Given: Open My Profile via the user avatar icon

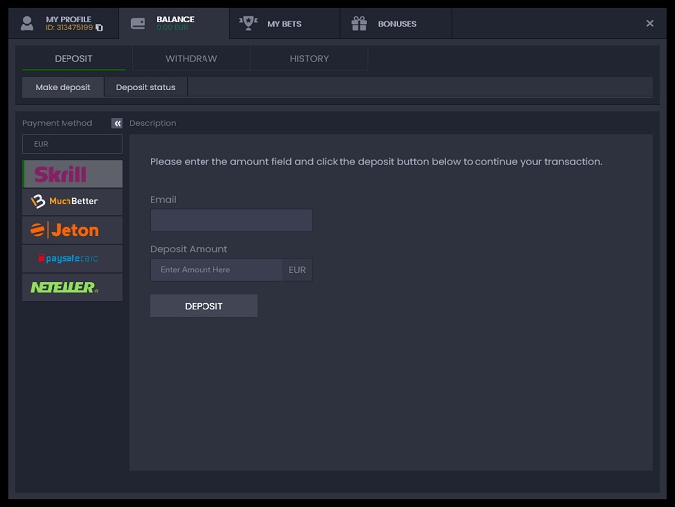Looking at the screenshot, I should tap(27, 23).
